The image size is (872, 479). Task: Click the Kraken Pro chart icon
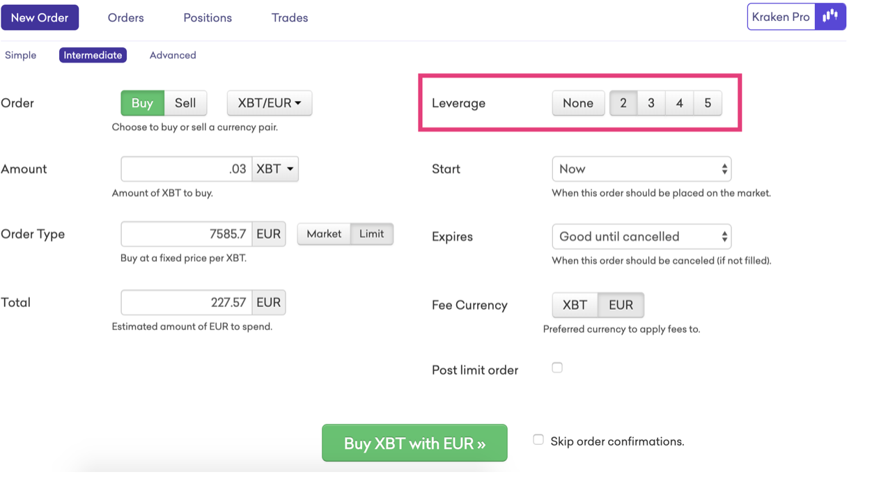(830, 17)
